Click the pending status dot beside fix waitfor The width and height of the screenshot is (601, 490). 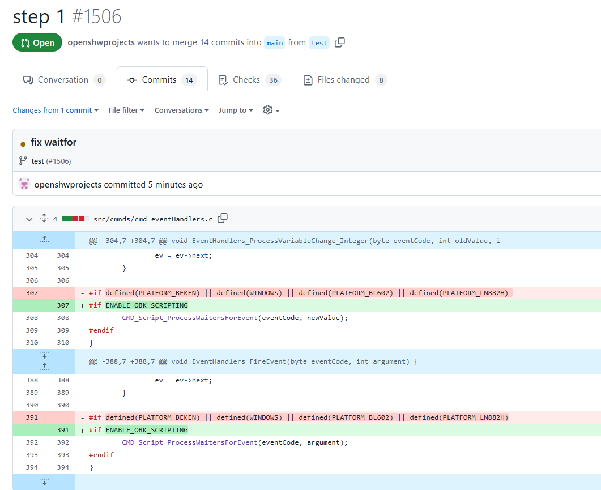[x=23, y=144]
